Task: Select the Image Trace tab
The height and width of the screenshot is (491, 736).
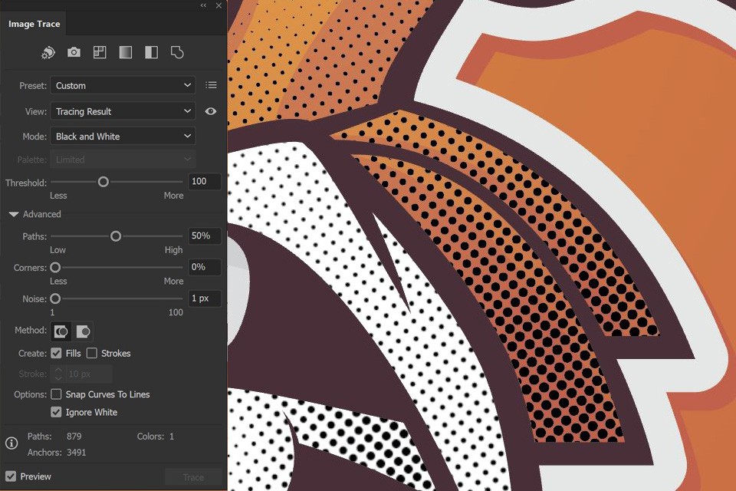Action: (34, 24)
